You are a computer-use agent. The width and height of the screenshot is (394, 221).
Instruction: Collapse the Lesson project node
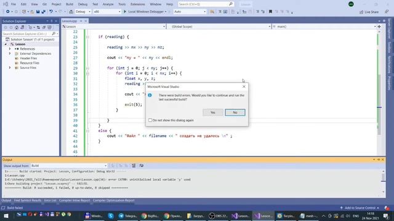6,44
